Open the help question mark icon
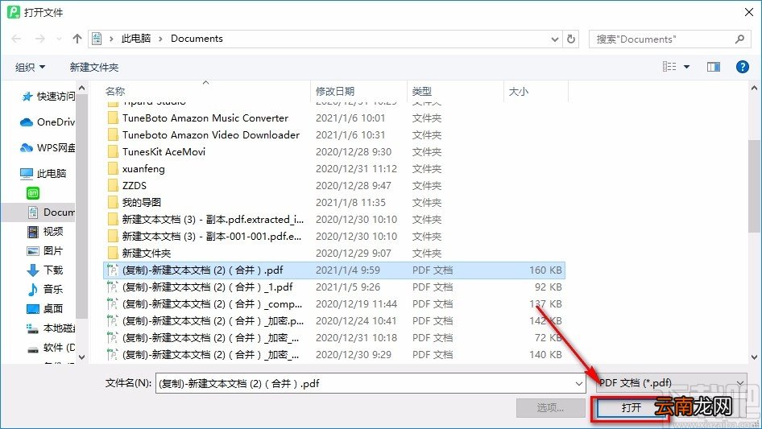 742,67
